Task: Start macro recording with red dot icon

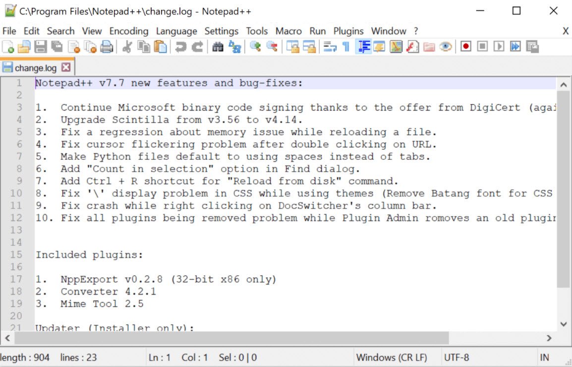Action: coord(465,47)
